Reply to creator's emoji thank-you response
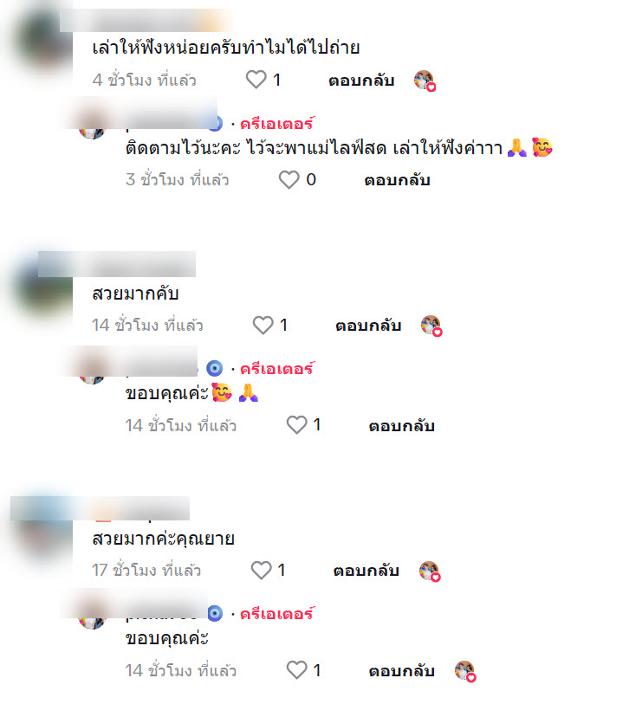 click(402, 426)
